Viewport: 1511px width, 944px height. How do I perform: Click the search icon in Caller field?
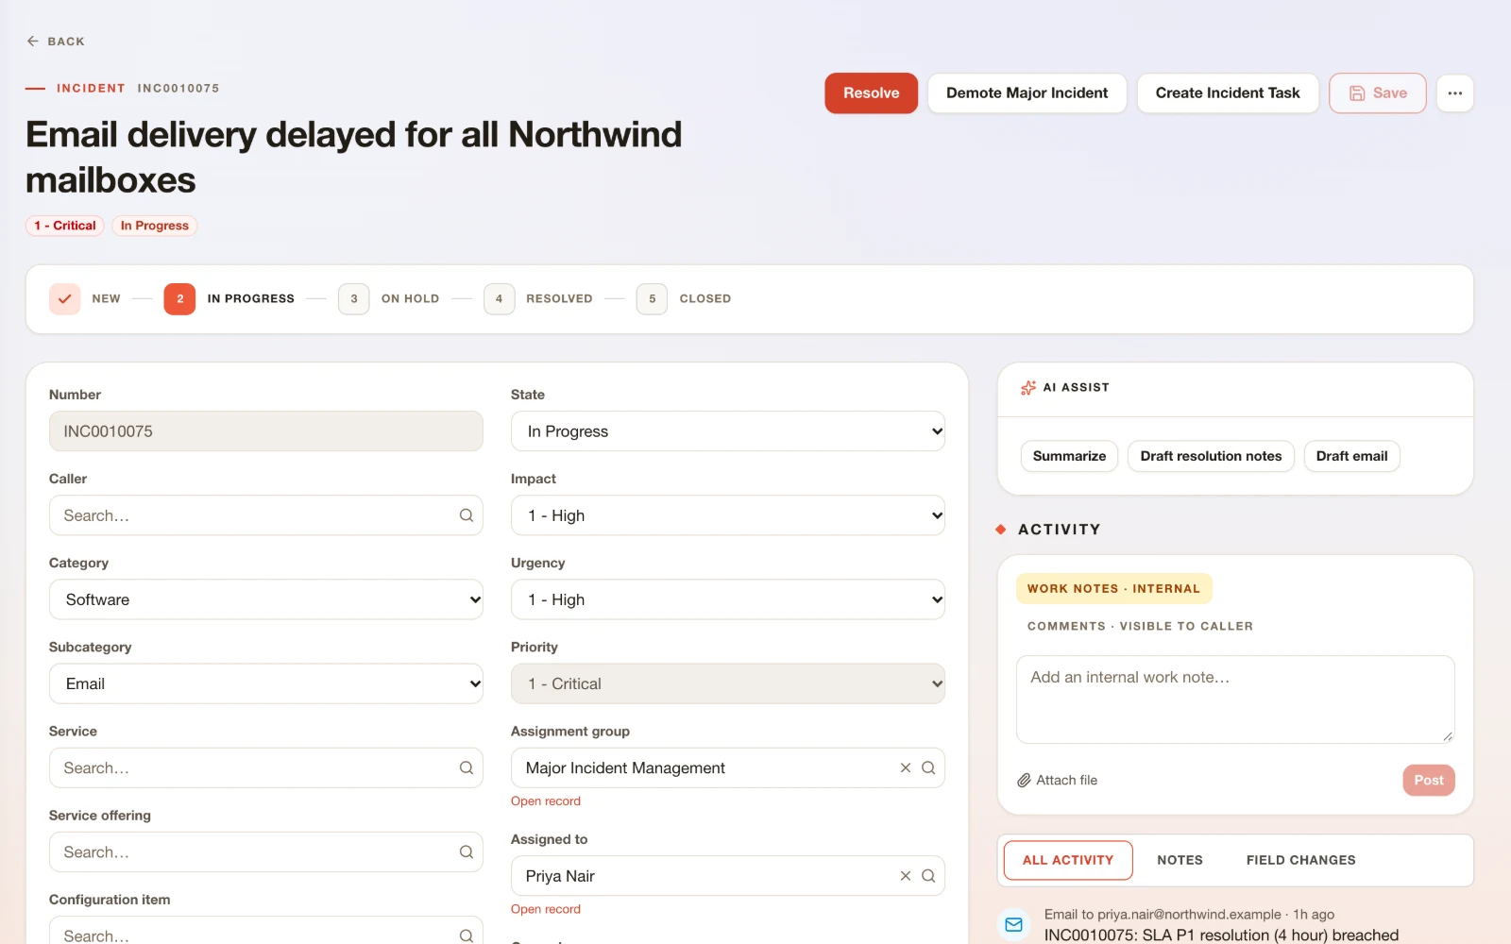pyautogui.click(x=467, y=515)
